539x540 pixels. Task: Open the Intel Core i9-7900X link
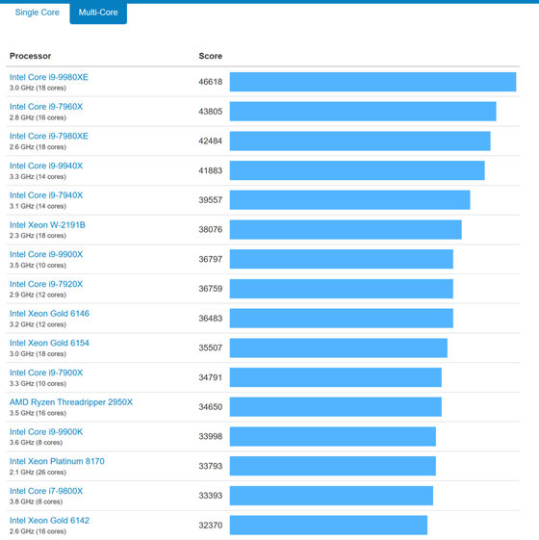pos(46,373)
